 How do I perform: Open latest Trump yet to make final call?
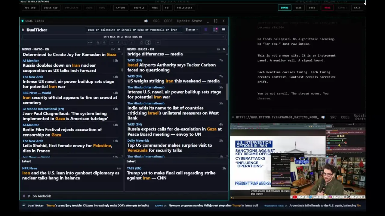(x=171, y=175)
